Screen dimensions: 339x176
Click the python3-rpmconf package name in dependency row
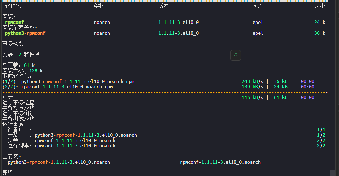click(25, 33)
